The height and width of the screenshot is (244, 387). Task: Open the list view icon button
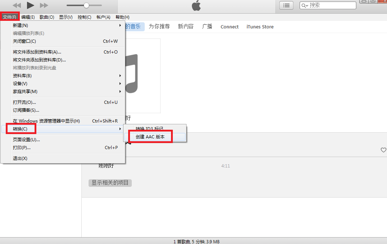pyautogui.click(x=286, y=5)
